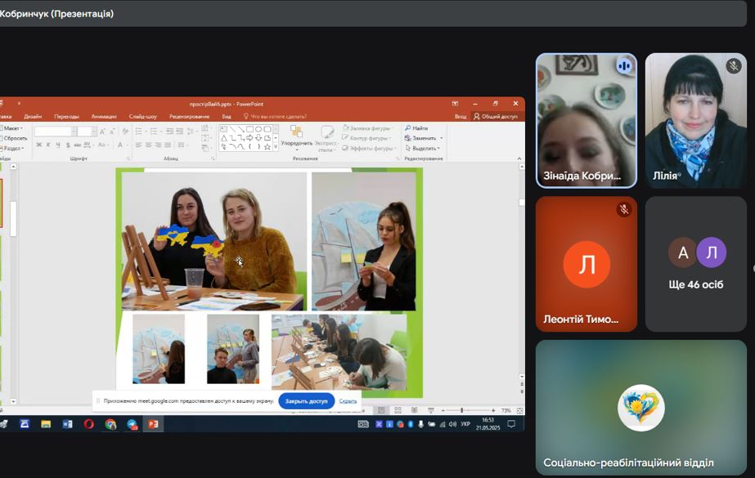Toggle italic formatting (К)
This screenshot has width=755, height=478.
tap(48, 145)
